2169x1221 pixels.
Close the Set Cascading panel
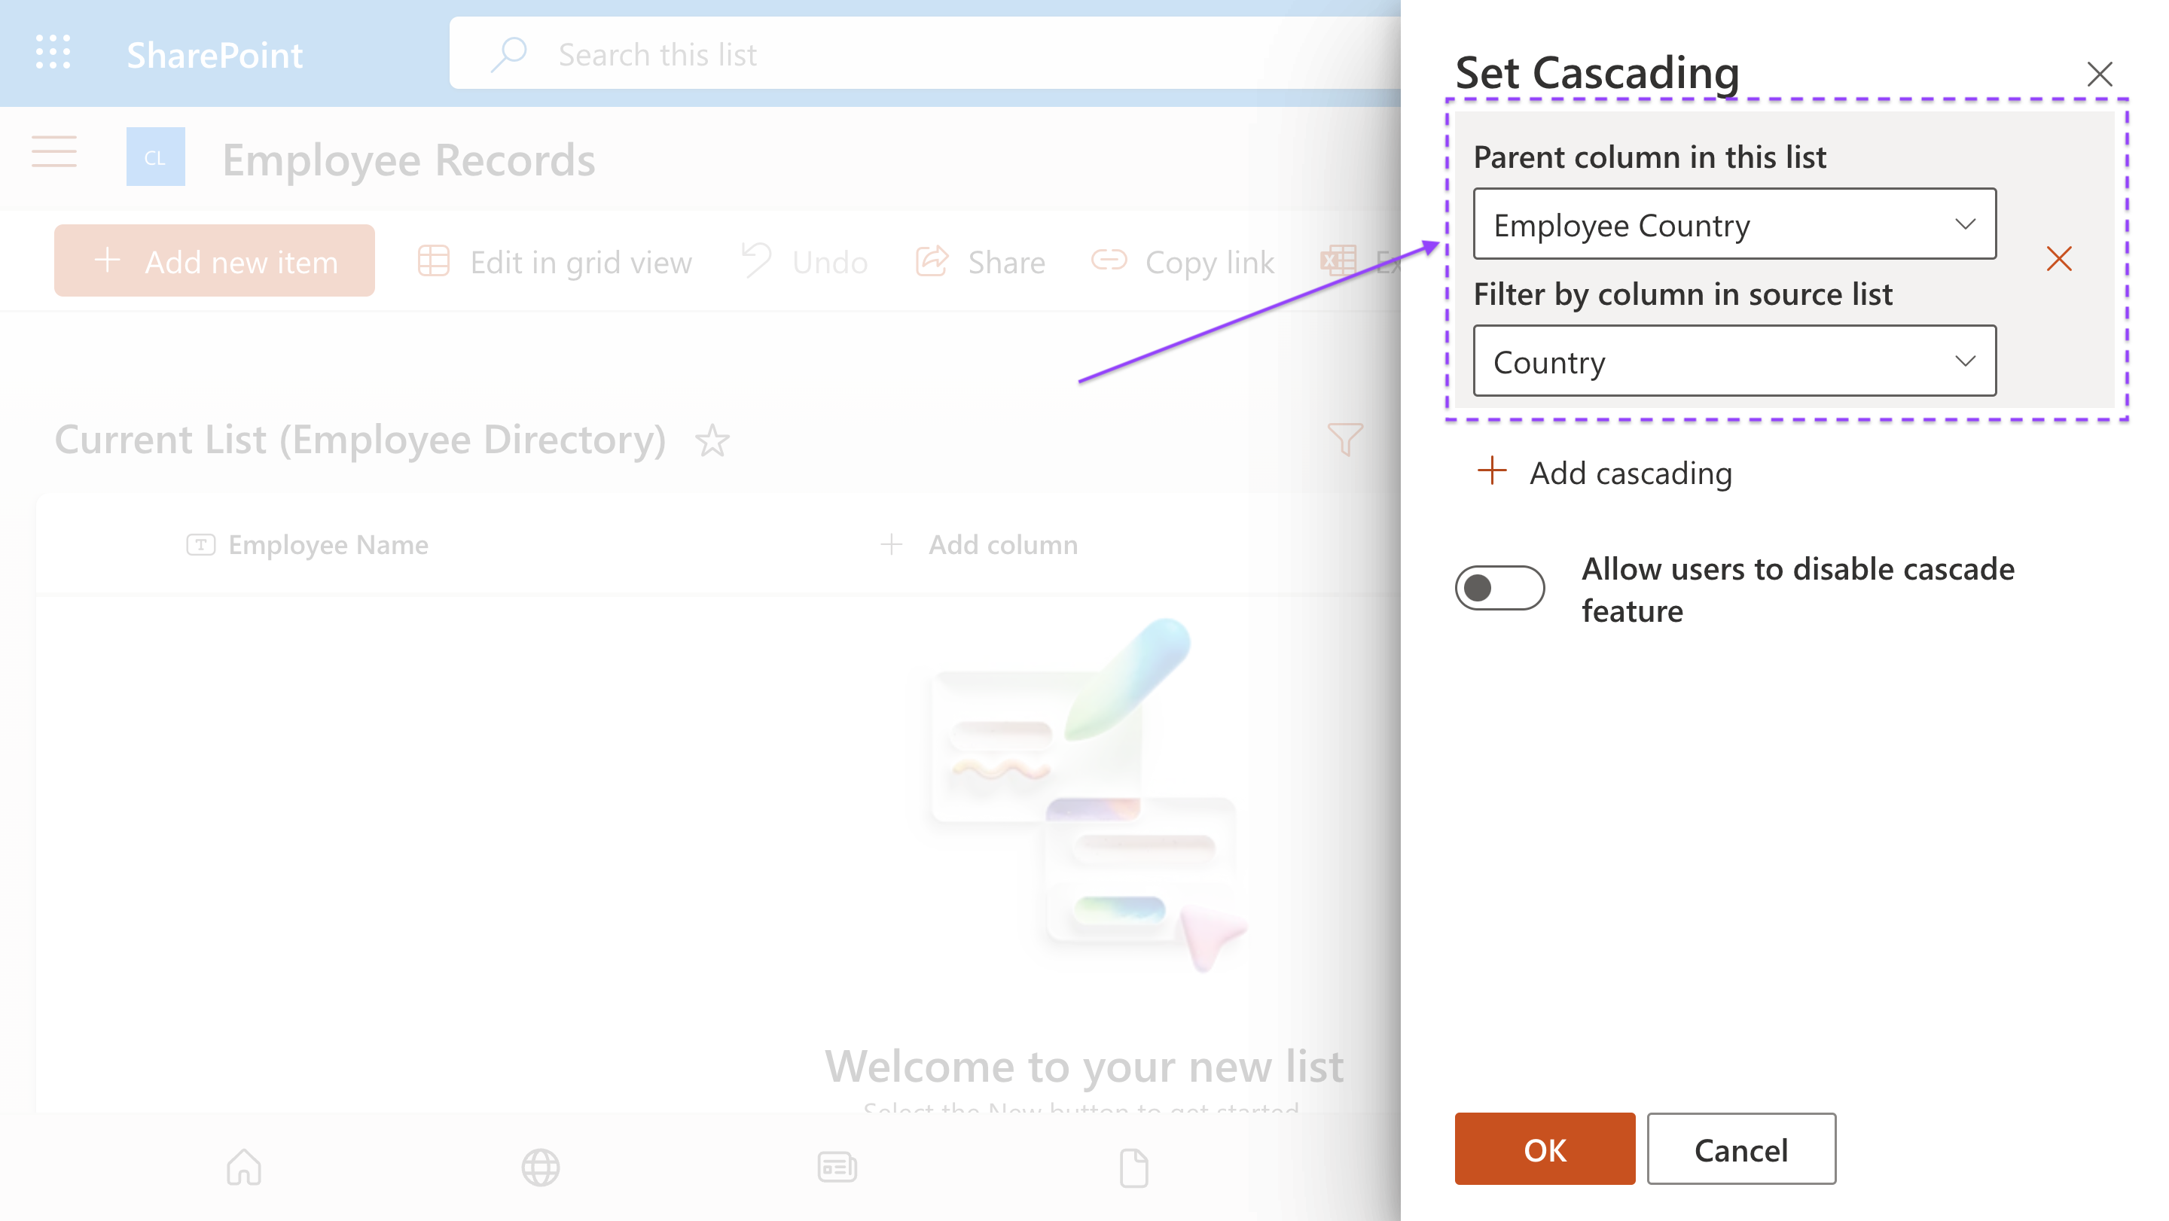tap(2100, 74)
